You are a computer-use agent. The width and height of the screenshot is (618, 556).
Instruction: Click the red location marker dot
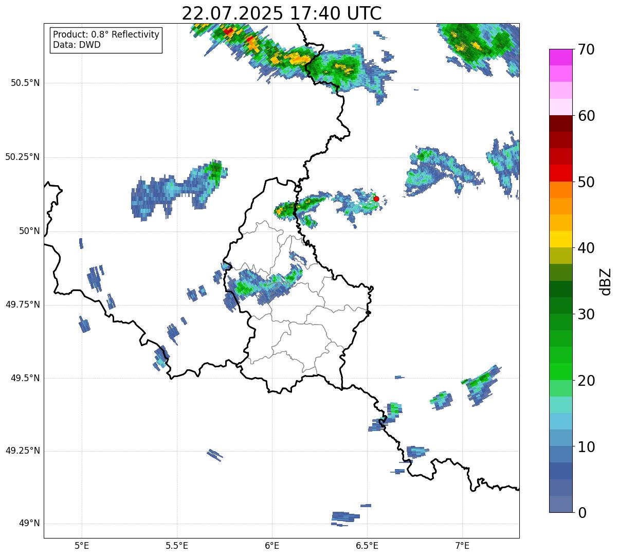(x=376, y=199)
